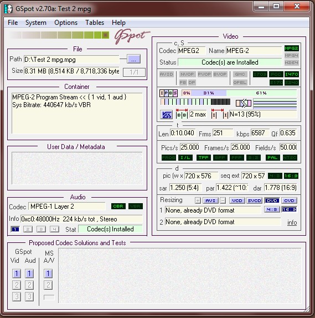The height and width of the screenshot is (318, 315).
Task: Click the MPG4 codec indicator
Action: 291,55
